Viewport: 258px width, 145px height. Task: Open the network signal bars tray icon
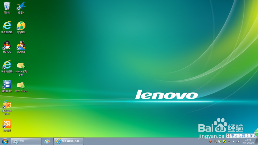[238, 141]
